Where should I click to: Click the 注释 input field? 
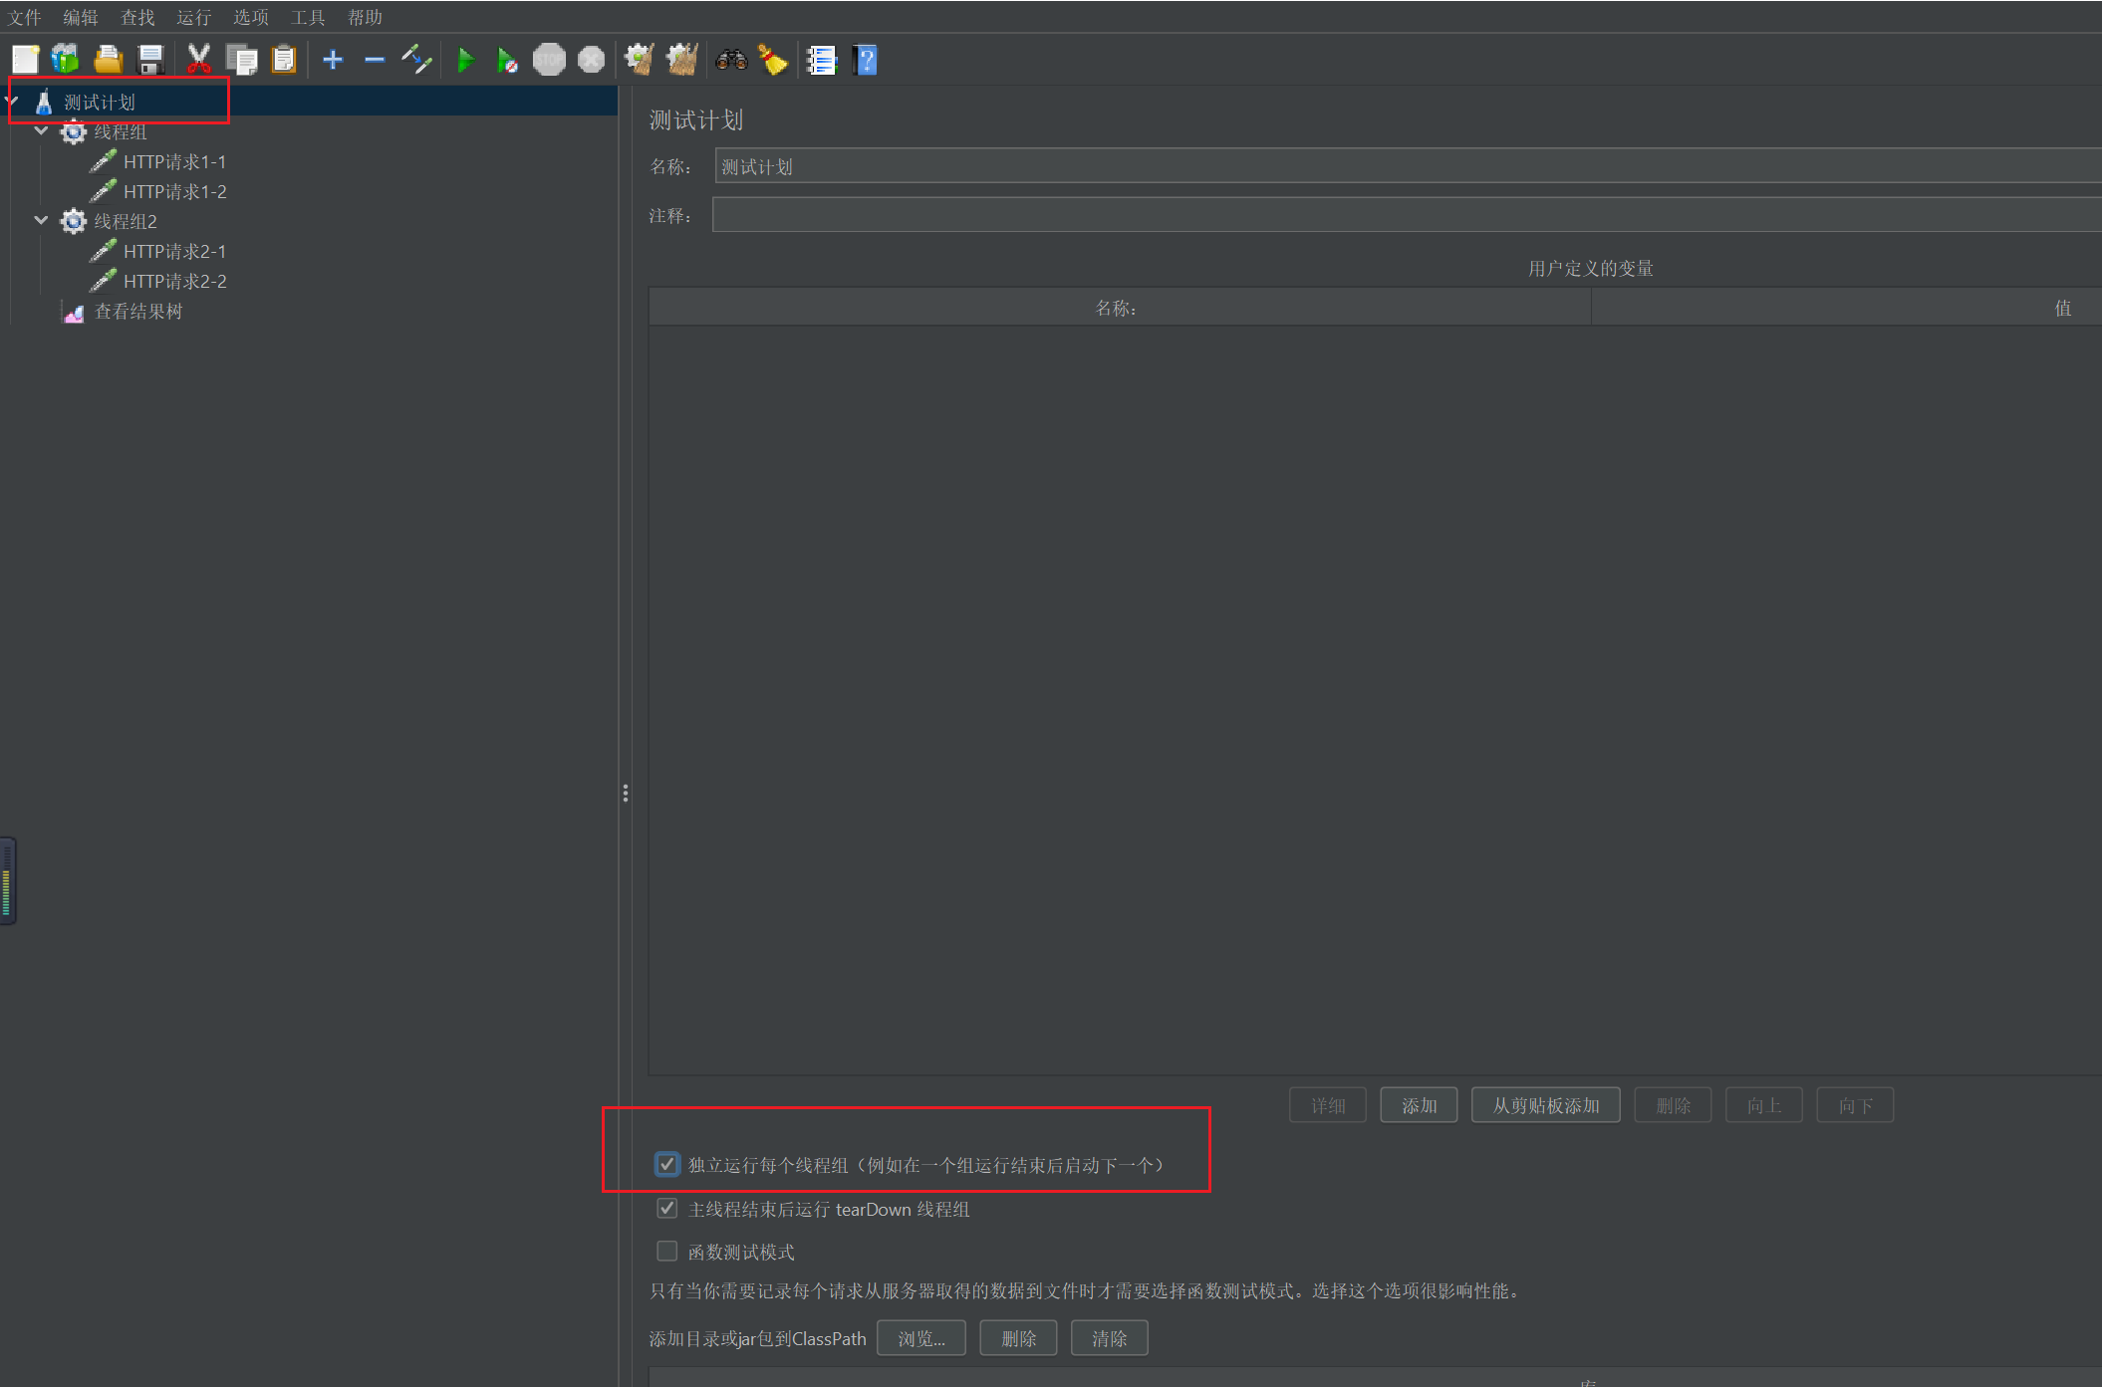coord(1395,215)
